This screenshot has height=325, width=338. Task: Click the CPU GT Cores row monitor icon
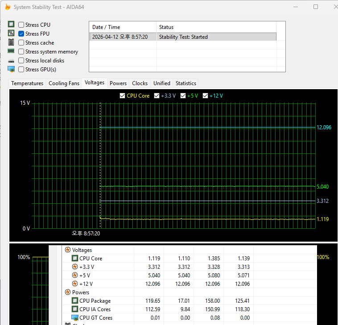(74, 317)
